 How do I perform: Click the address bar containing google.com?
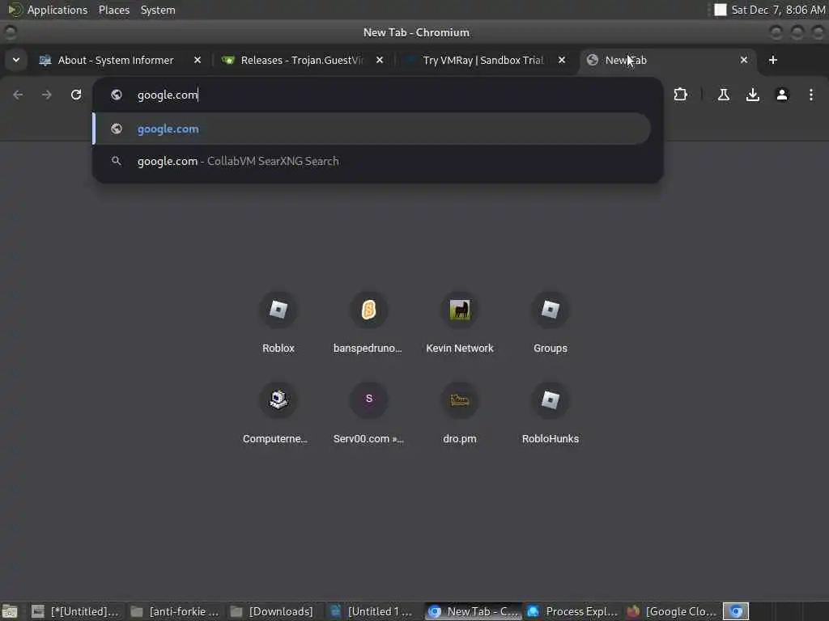[x=377, y=95]
